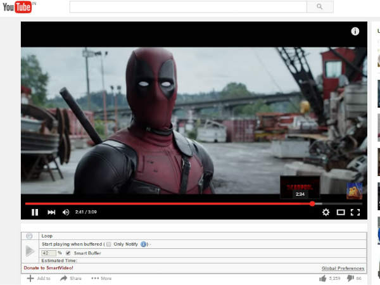Edit the buffer percentage field
The width and height of the screenshot is (380, 285).
click(x=49, y=253)
